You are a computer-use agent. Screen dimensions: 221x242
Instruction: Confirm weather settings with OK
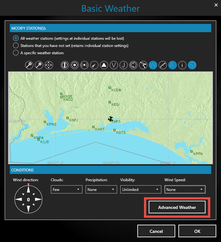pos(197,231)
